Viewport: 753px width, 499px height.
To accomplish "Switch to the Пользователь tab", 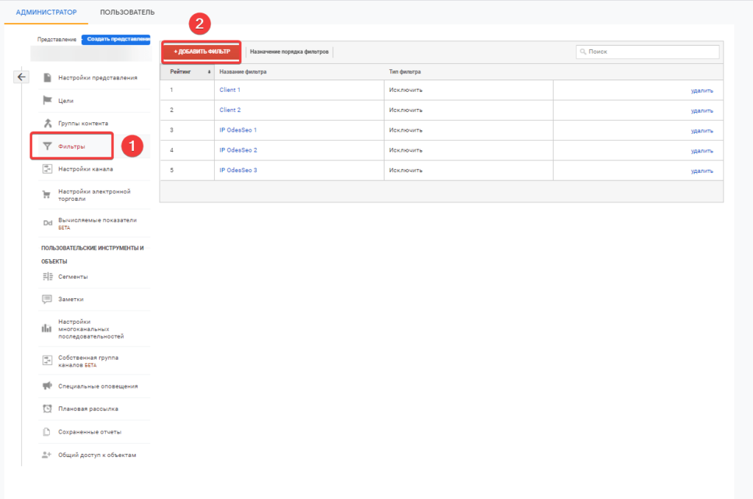I will click(127, 13).
